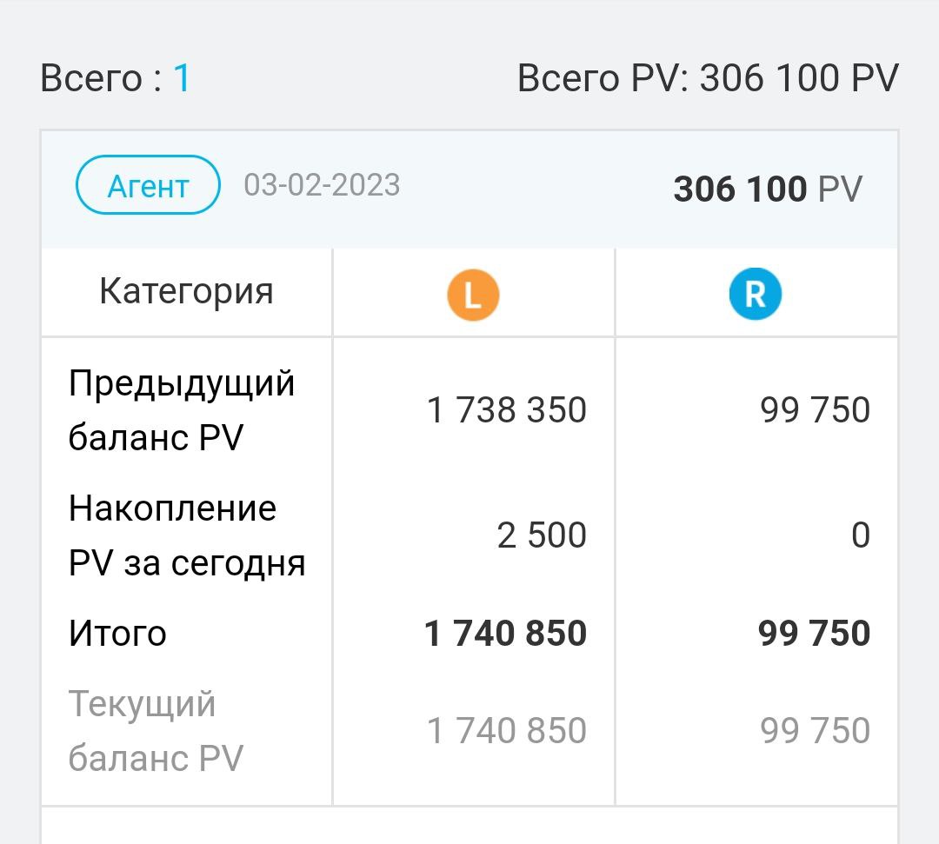The width and height of the screenshot is (939, 844).
Task: Tap the Всего PV total at top
Action: [708, 79]
